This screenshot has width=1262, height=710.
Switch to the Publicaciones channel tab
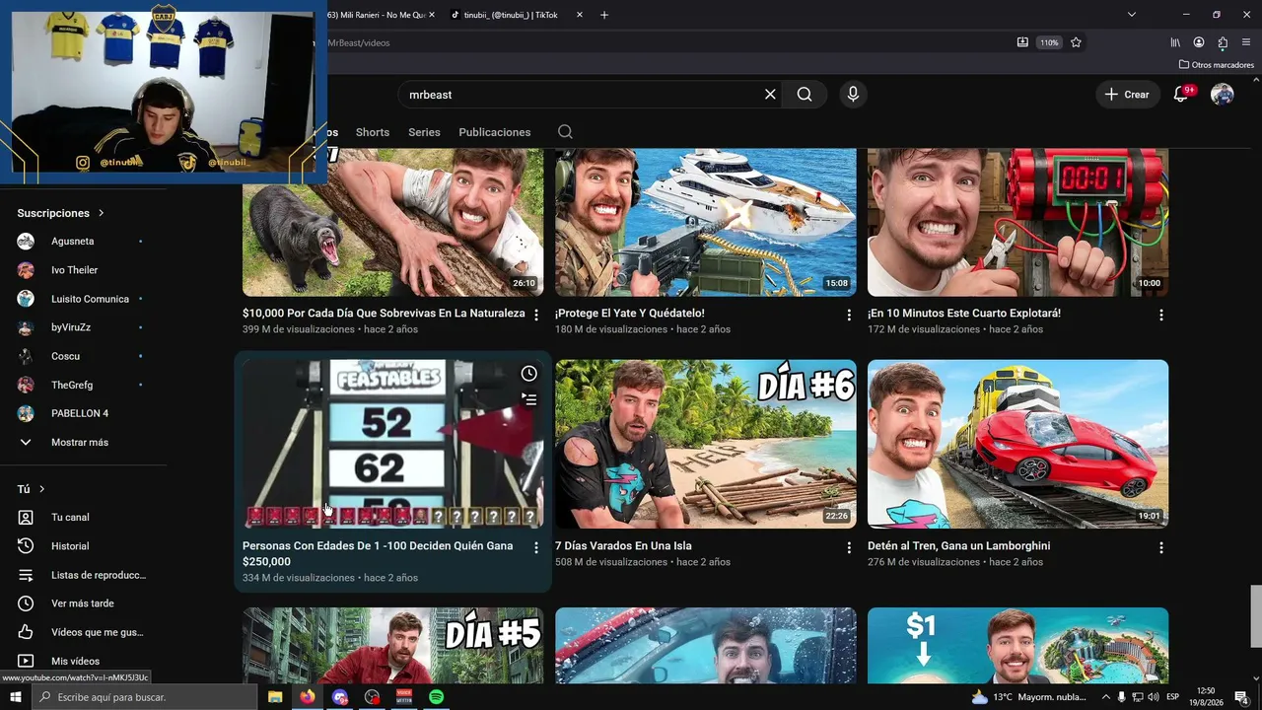pyautogui.click(x=495, y=132)
